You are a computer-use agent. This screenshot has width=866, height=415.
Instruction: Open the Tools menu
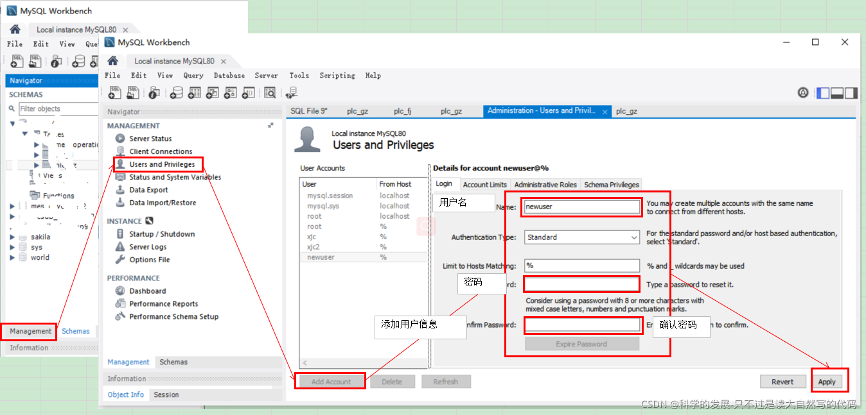(299, 76)
